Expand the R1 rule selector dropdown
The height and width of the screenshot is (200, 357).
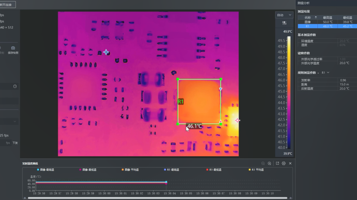pos(325,73)
